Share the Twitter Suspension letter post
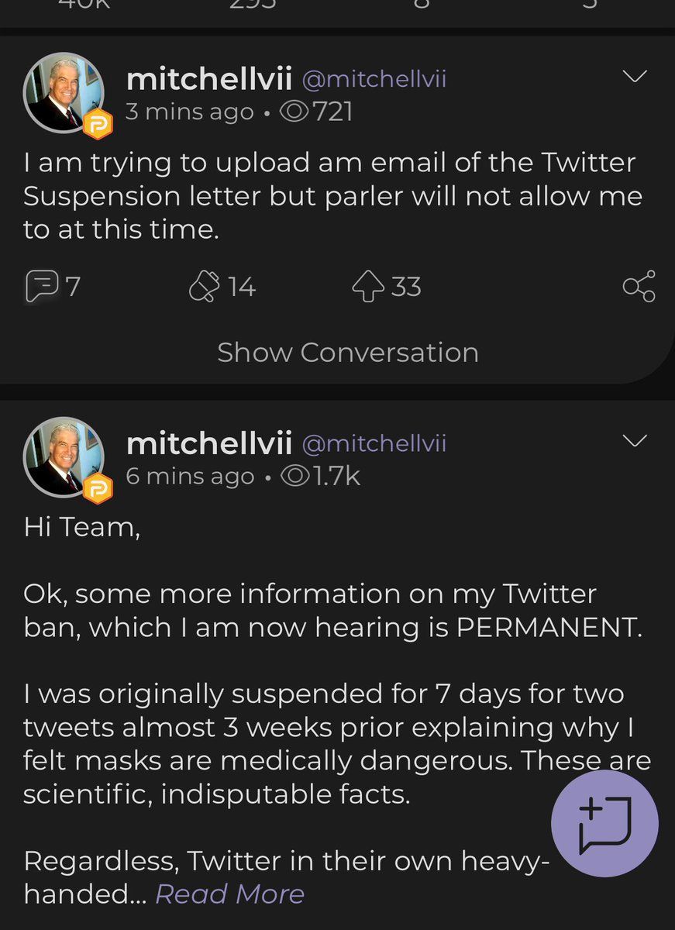 pyautogui.click(x=639, y=287)
